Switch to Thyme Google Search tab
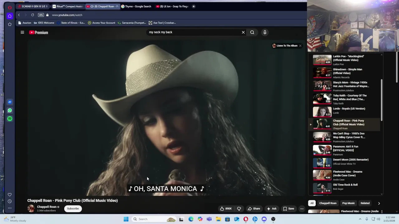Viewport: 399px width, 224px height. click(136, 6)
